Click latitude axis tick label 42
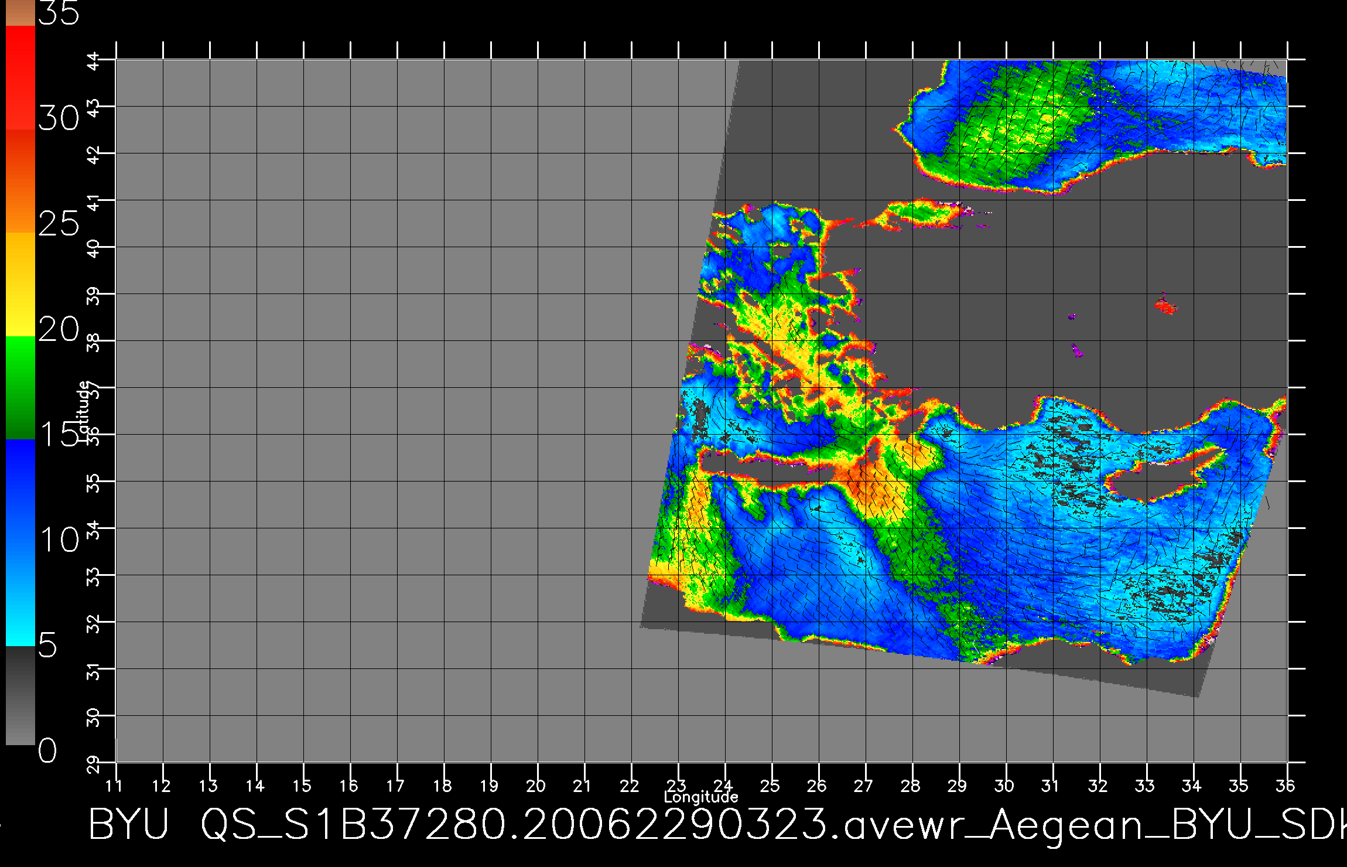This screenshot has height=867, width=1347. [94, 155]
